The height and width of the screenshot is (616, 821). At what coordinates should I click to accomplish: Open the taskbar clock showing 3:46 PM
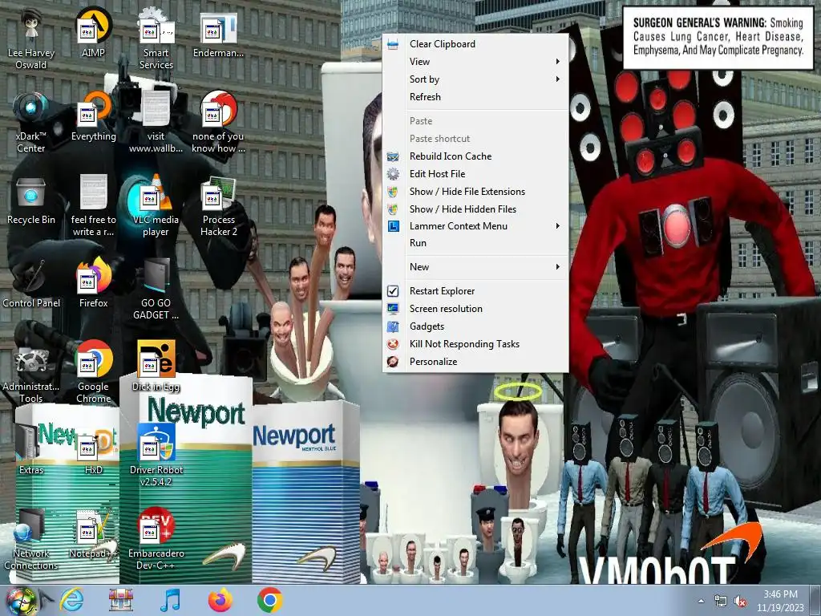pyautogui.click(x=780, y=601)
